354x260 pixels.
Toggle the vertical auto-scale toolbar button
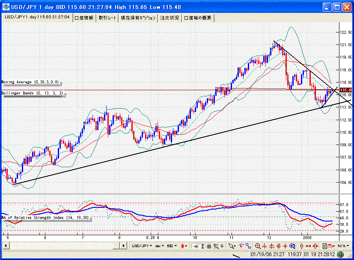click(x=202, y=246)
